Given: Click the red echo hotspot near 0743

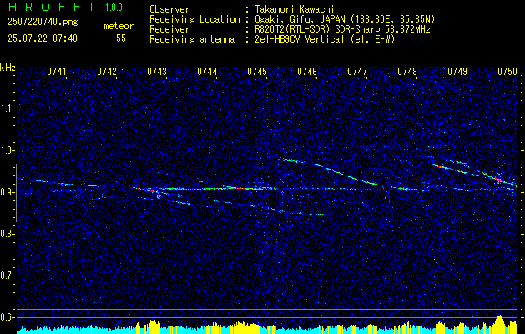Looking at the screenshot, I should coord(151,190).
